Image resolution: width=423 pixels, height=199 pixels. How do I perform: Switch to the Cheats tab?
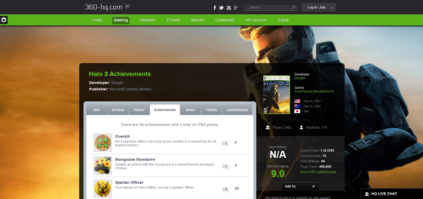click(x=212, y=110)
